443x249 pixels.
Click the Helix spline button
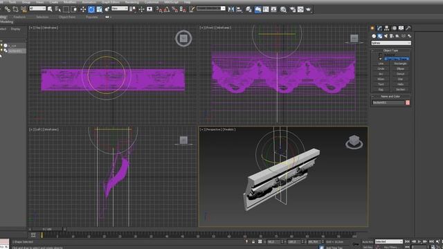(x=400, y=84)
